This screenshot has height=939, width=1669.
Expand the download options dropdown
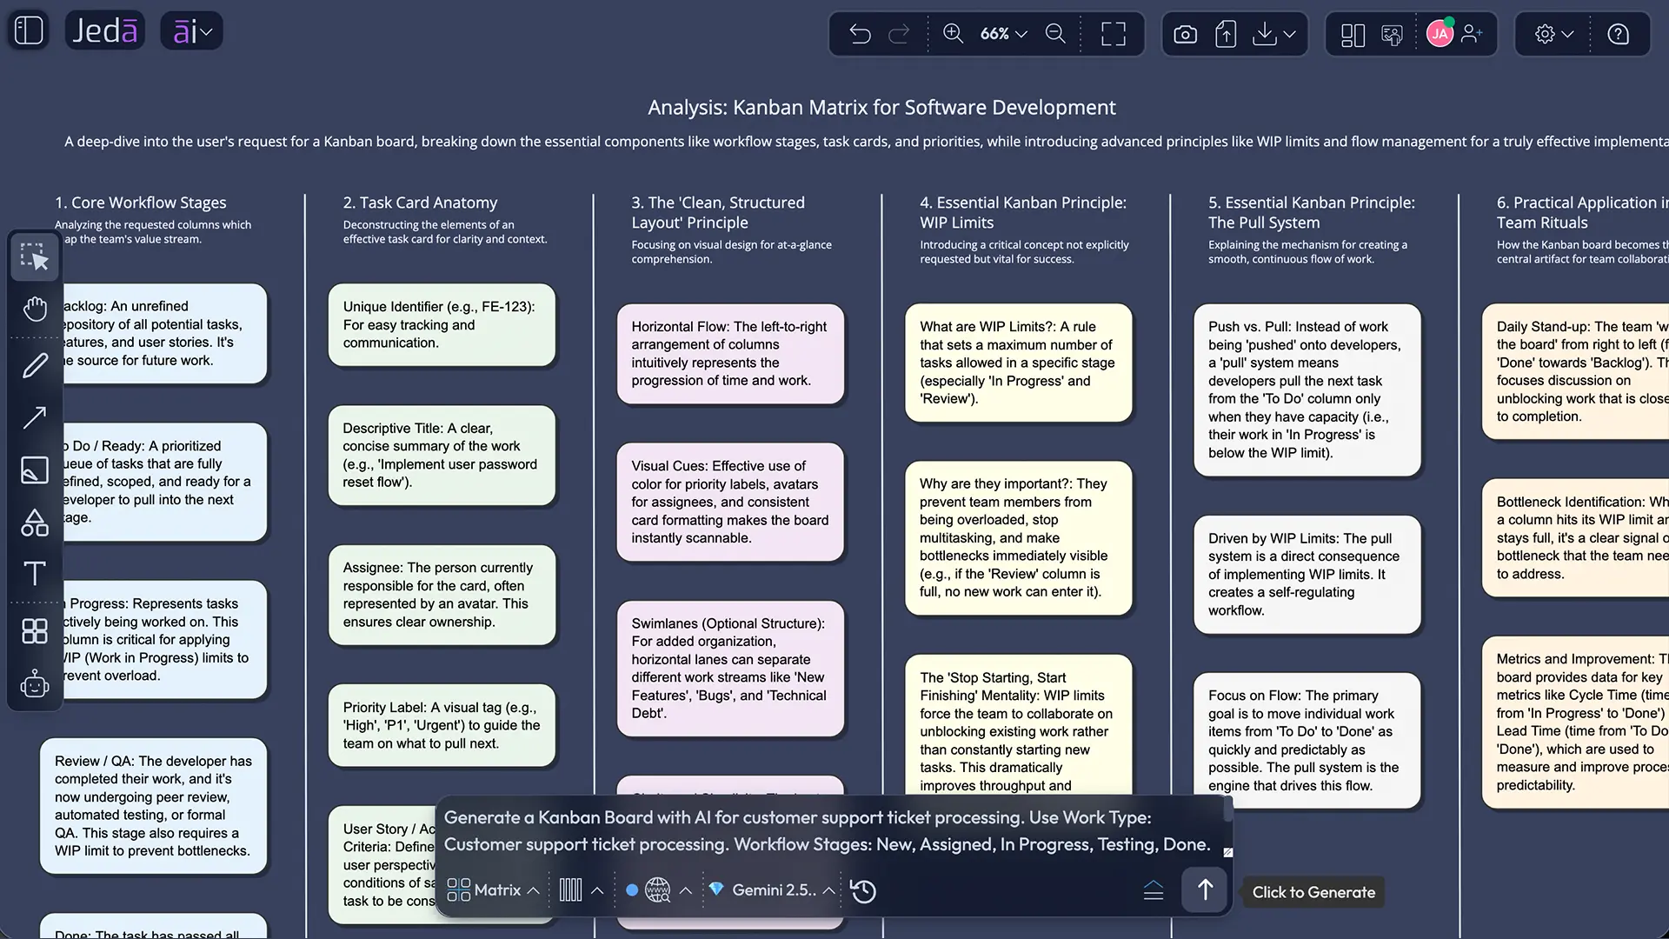(1290, 34)
